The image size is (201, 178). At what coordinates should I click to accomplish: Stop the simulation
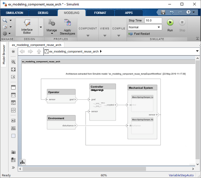182,25
